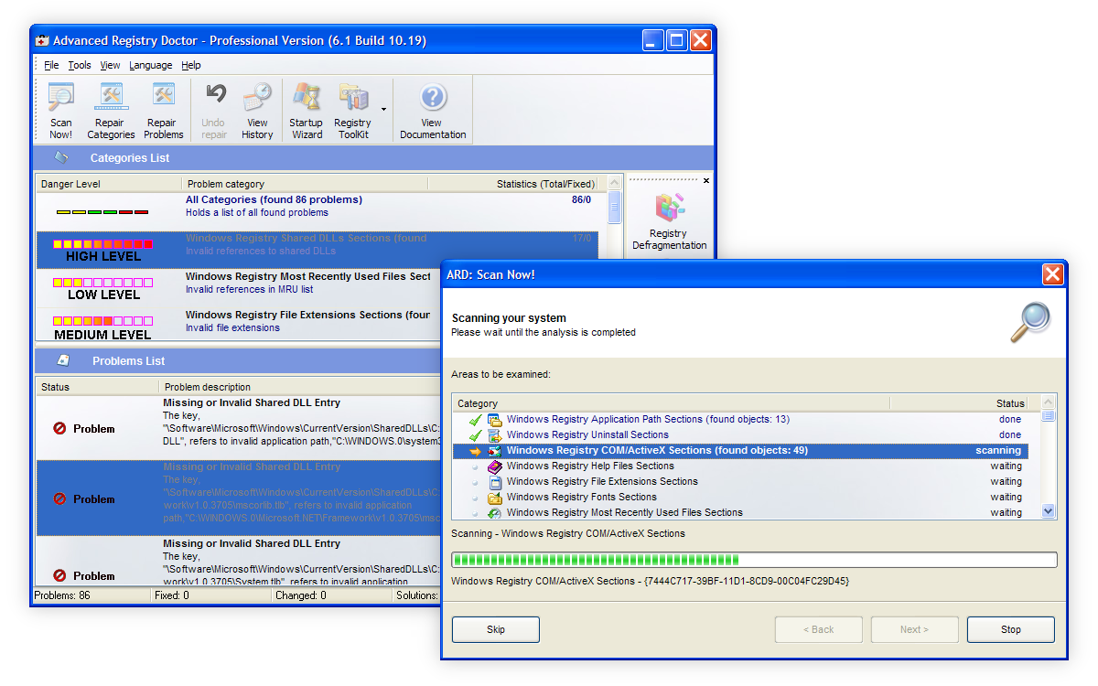Screen dimensions: 1098x686
Task: Click the Uninstall Sections row icon
Action: pos(495,435)
